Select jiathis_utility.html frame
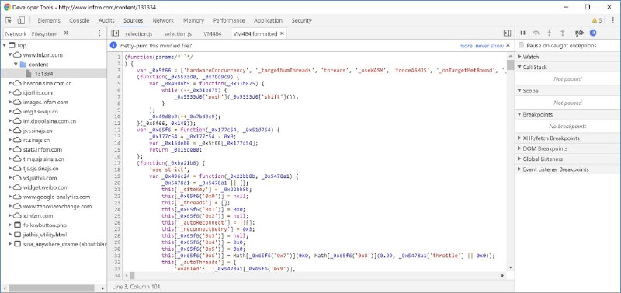The width and height of the screenshot is (621, 293). coord(54,234)
